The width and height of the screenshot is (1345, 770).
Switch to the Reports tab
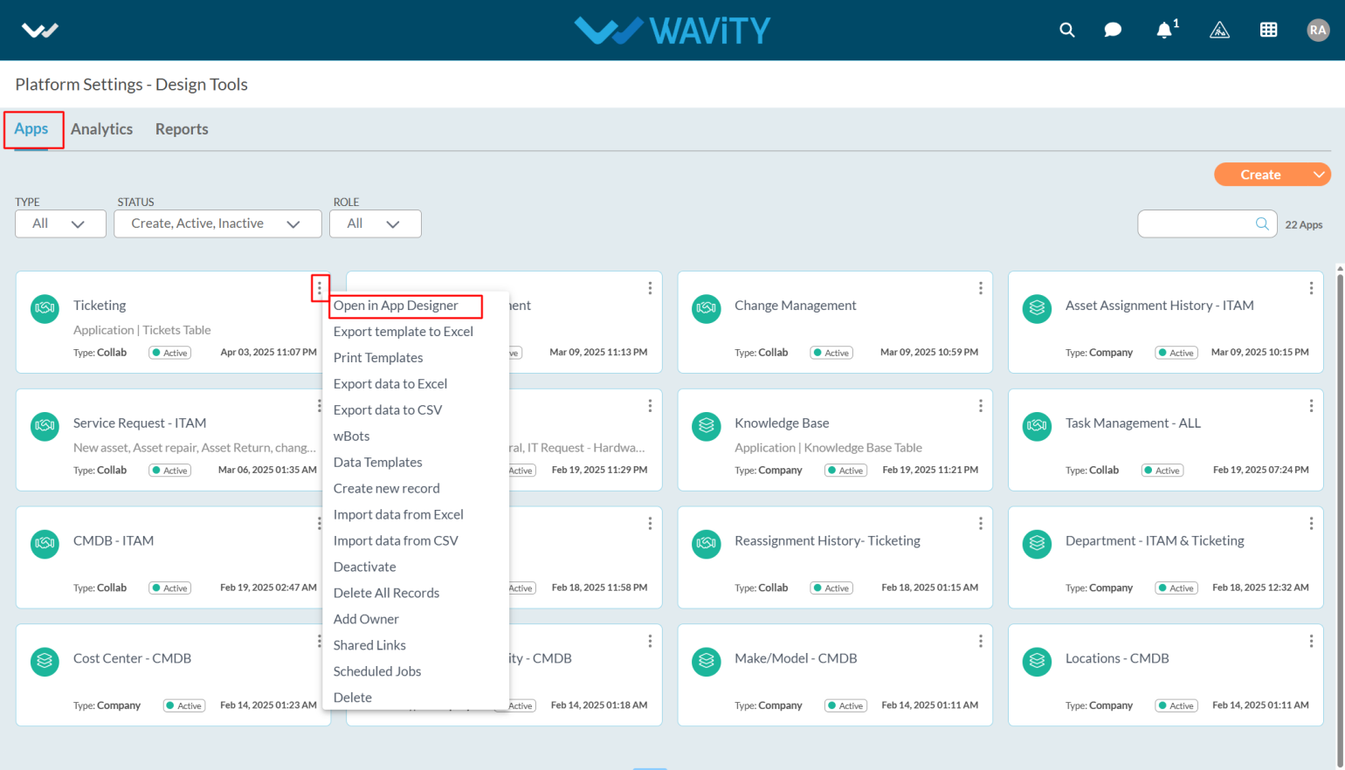[x=182, y=129]
